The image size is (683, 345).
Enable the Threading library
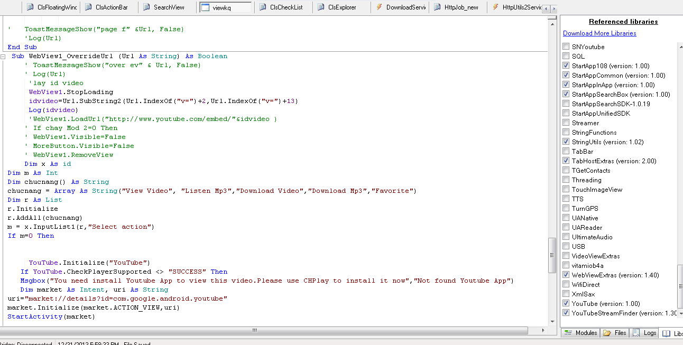[566, 180]
